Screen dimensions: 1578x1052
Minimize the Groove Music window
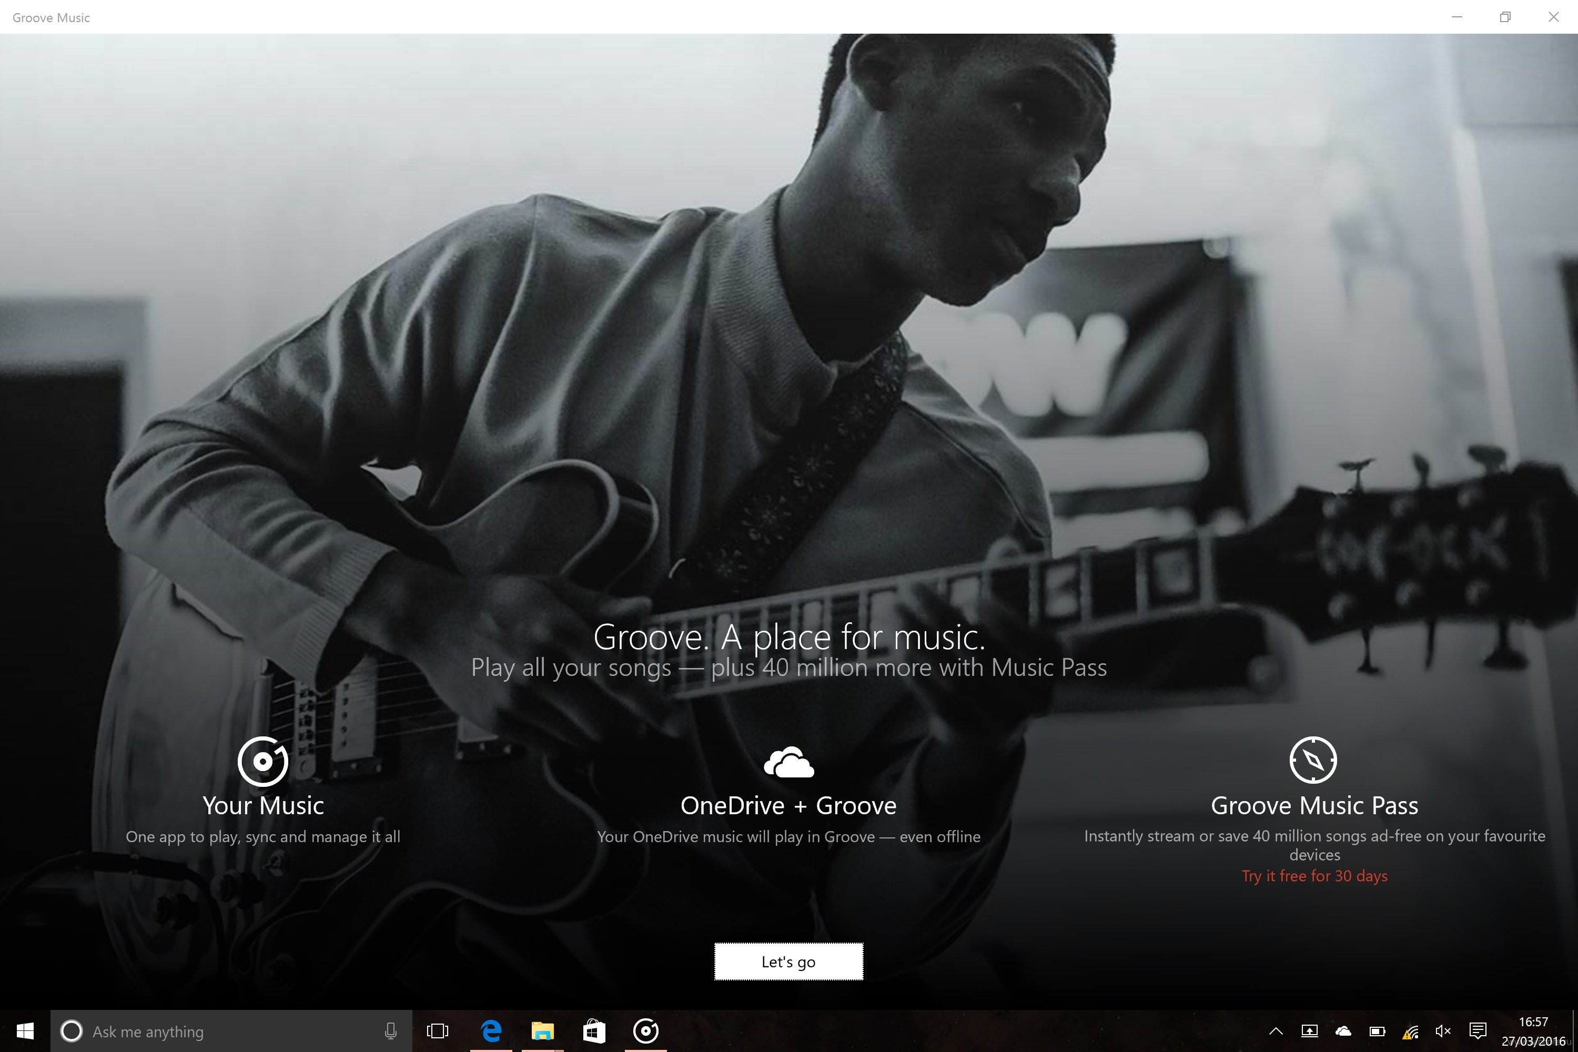tap(1456, 17)
